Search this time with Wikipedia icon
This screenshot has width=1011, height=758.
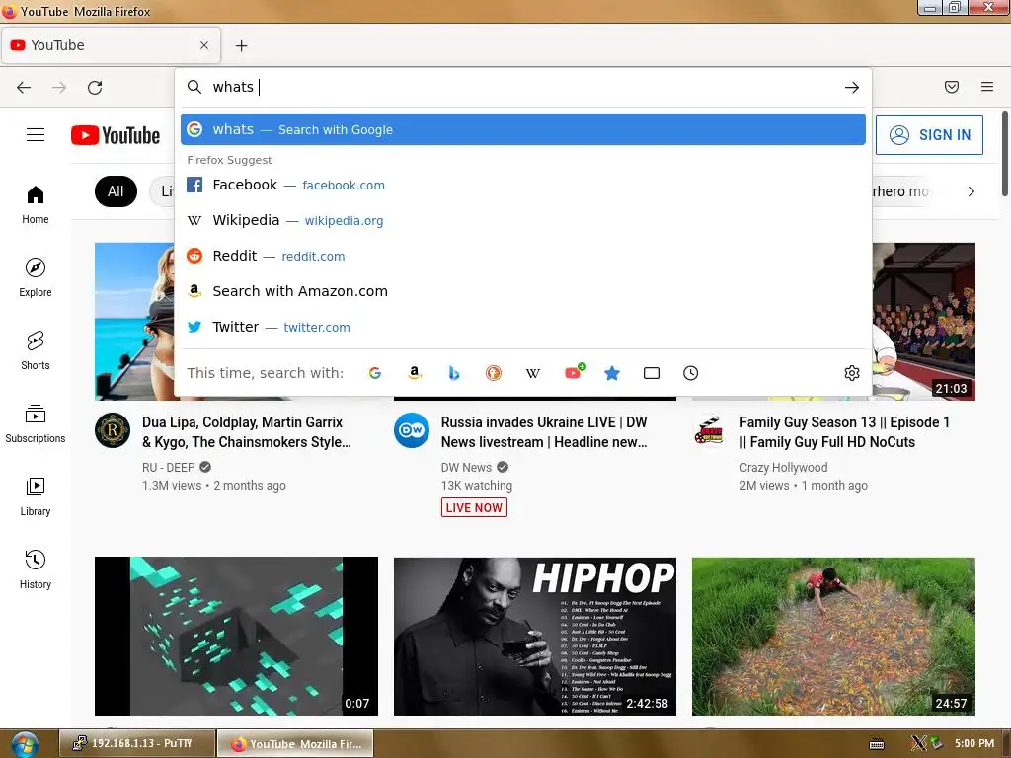coord(532,373)
